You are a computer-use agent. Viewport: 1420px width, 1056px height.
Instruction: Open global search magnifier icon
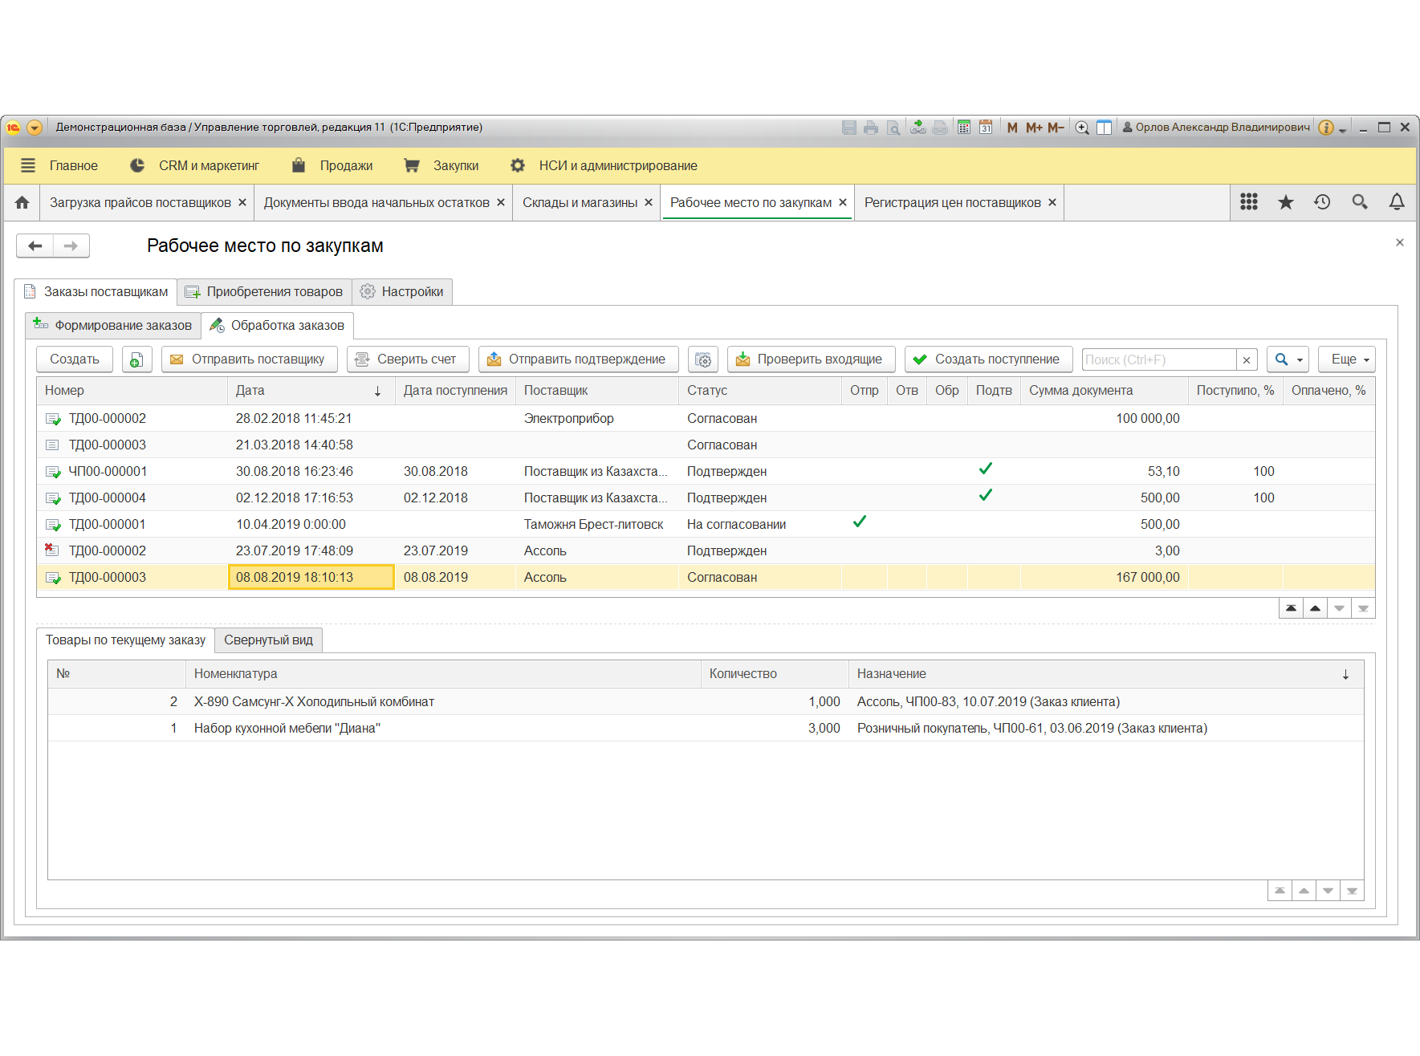[1359, 202]
